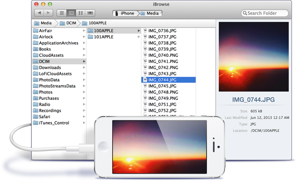Open the CloudAssets folder
Screen dimensions: 296x181
point(59,55)
